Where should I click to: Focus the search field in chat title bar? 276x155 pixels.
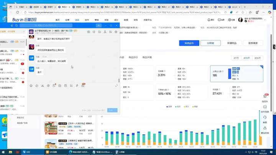tap(46, 26)
